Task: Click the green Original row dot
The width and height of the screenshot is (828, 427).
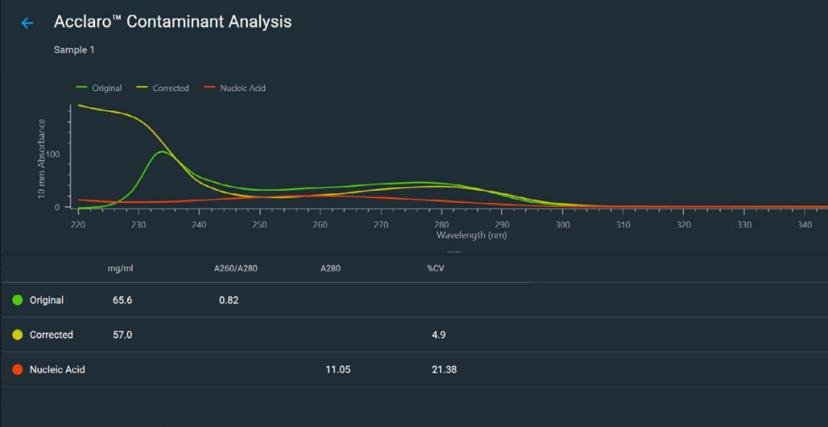Action: point(18,300)
